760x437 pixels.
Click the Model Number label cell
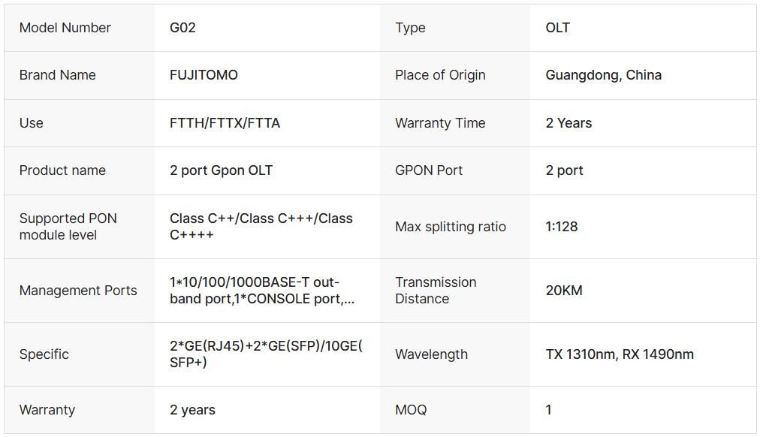[65, 28]
